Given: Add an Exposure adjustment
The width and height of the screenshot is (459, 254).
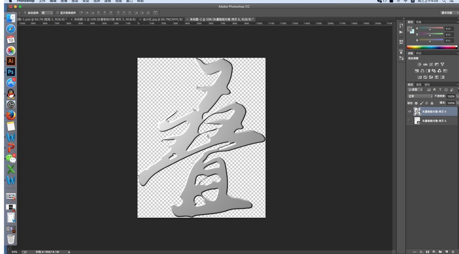Looking at the screenshot, I should (437, 64).
